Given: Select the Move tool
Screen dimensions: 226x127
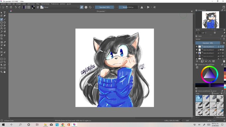Looking at the screenshot, I should coord(5,35).
